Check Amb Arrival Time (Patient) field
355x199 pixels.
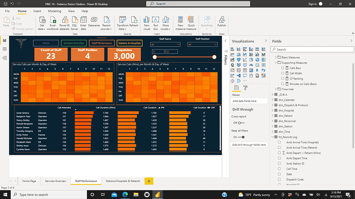pos(279,148)
